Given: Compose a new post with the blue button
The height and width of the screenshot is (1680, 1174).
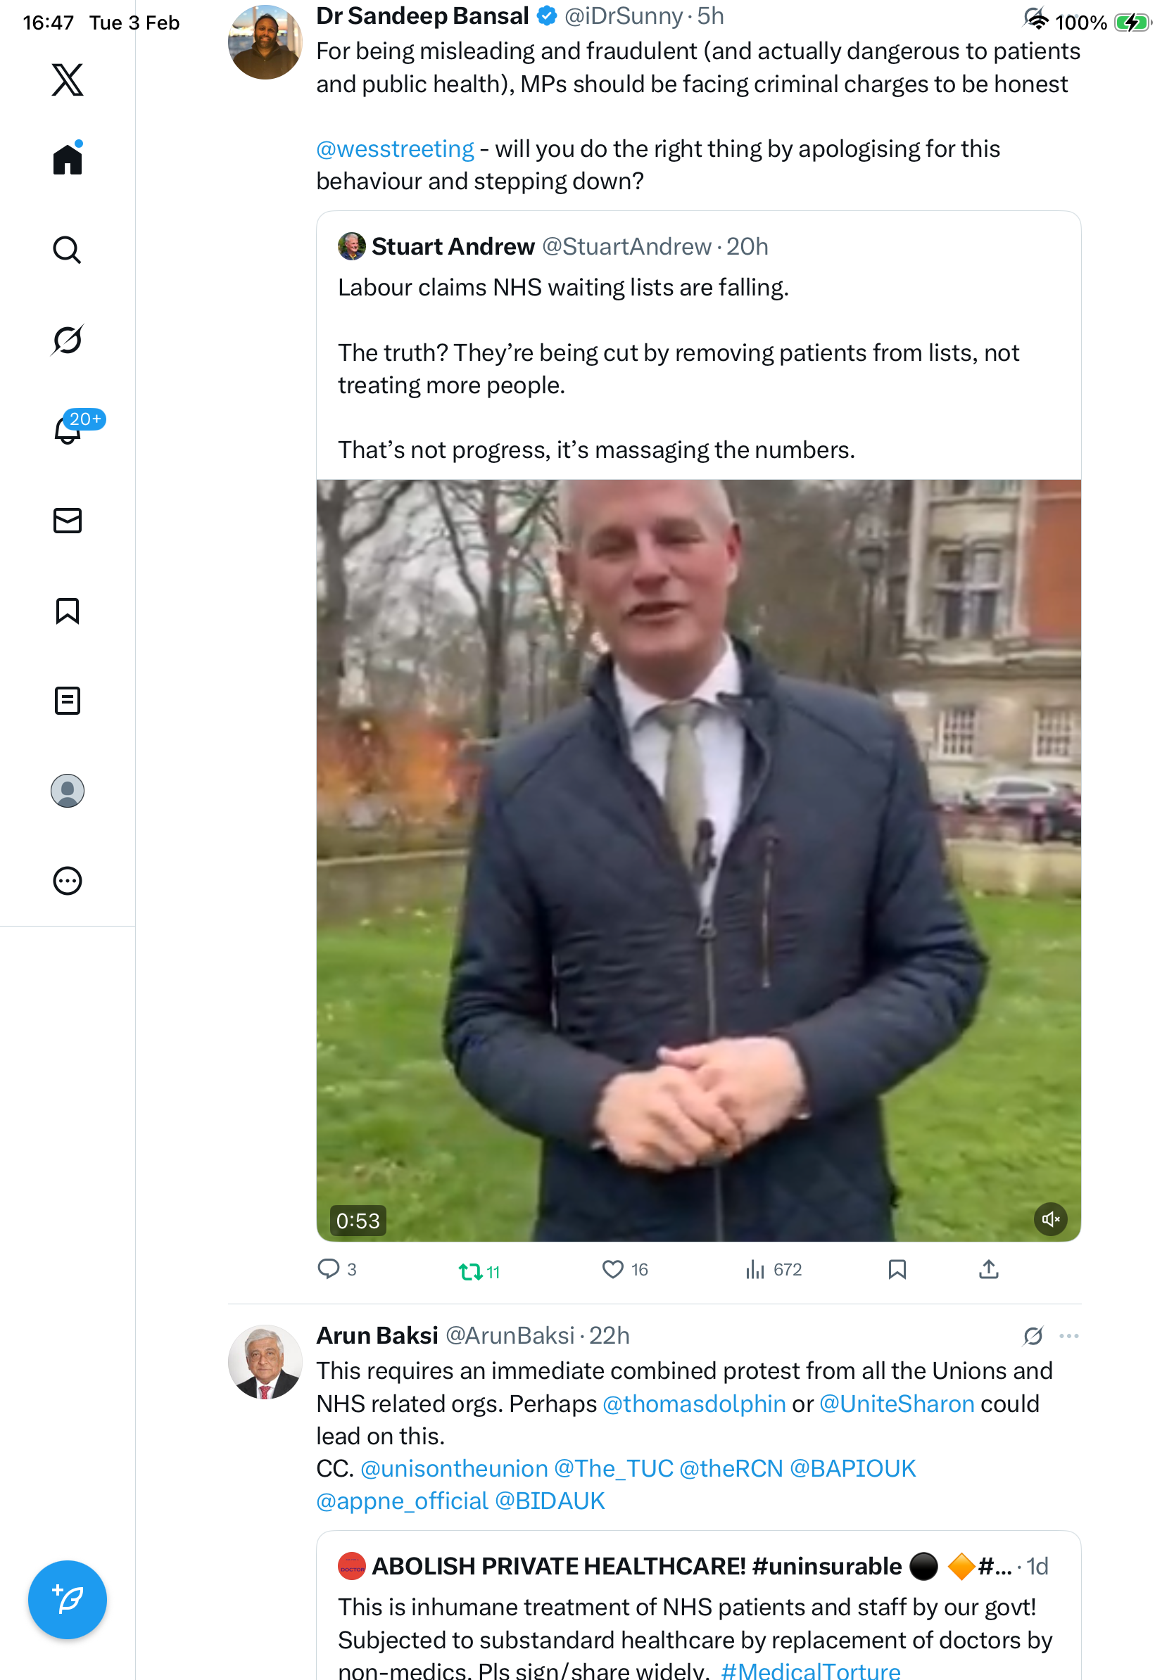Looking at the screenshot, I should pos(68,1600).
